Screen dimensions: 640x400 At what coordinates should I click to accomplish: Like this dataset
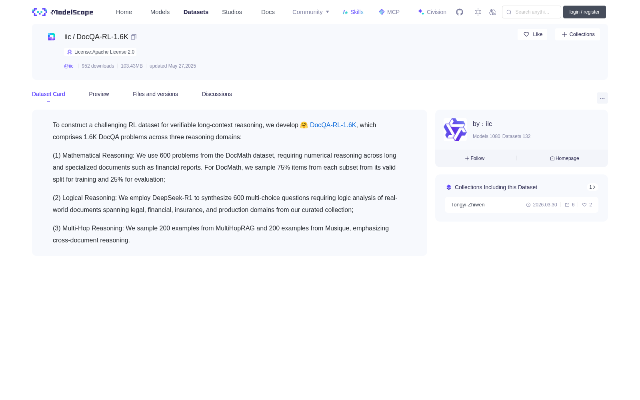click(x=532, y=34)
